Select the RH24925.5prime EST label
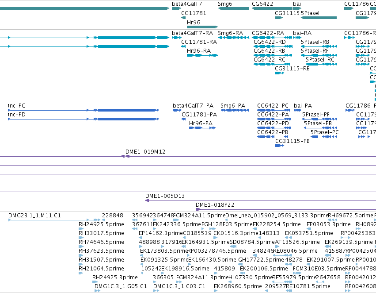Image resolution: width=376 pixels, height=293 pixels. tap(102, 224)
